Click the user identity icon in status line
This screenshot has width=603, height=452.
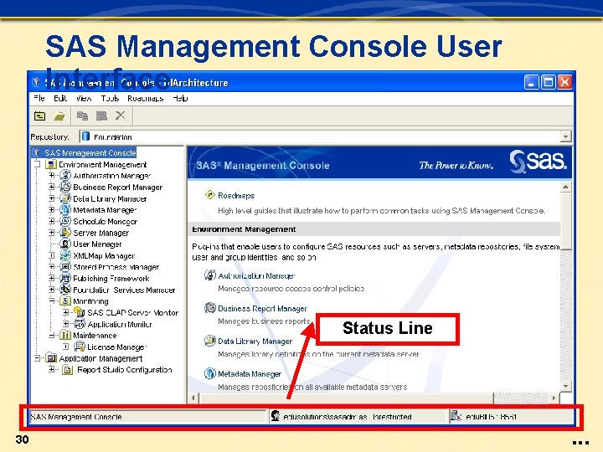click(x=276, y=416)
